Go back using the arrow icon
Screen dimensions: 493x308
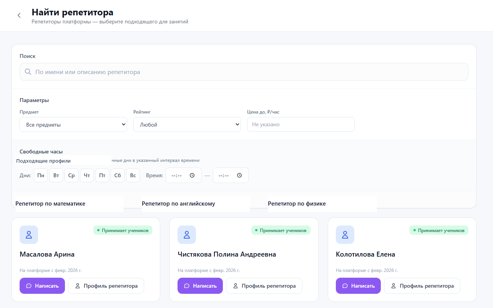click(x=19, y=15)
